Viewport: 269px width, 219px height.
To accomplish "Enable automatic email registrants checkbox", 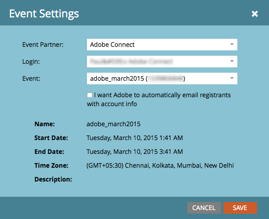I will pyautogui.click(x=90, y=95).
